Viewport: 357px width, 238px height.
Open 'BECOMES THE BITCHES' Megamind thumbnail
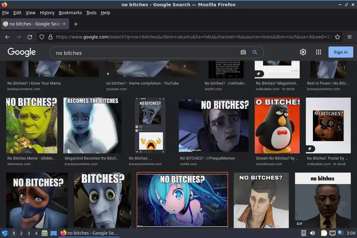[92, 126]
